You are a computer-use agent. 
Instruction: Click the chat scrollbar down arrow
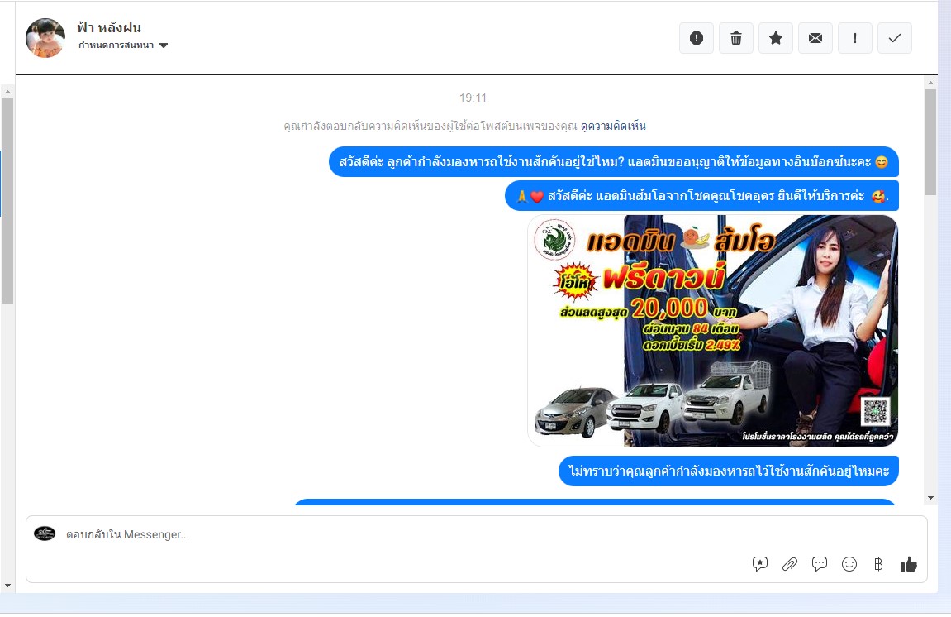[x=931, y=498]
